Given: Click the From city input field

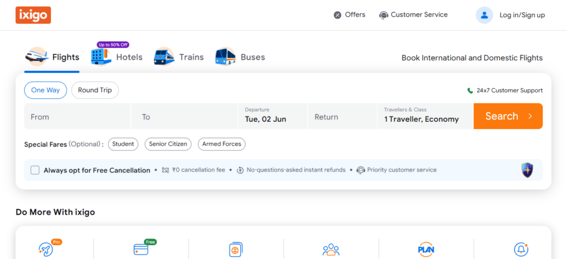Looking at the screenshot, I should [78, 116].
